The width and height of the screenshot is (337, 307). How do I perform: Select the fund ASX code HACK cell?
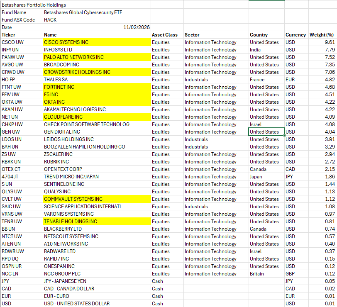click(96, 20)
